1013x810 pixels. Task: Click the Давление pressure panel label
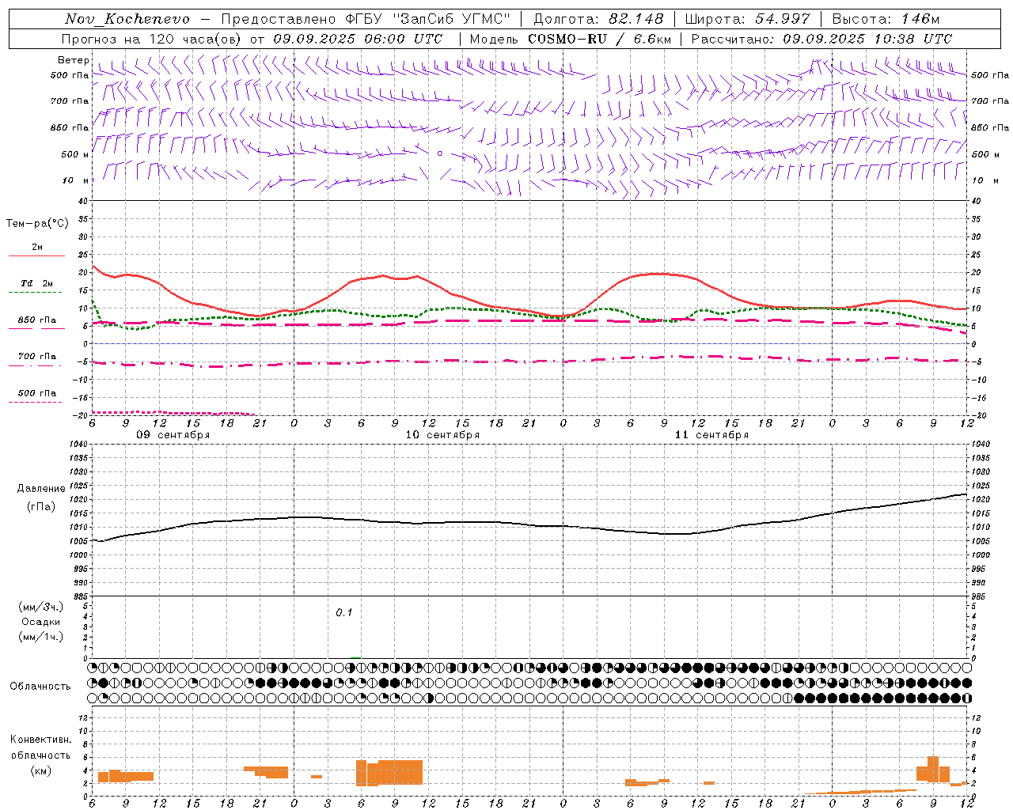(x=41, y=489)
